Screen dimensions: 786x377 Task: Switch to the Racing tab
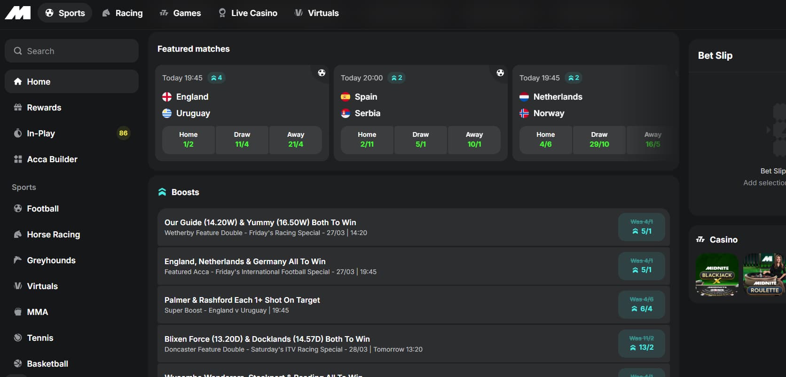point(123,13)
